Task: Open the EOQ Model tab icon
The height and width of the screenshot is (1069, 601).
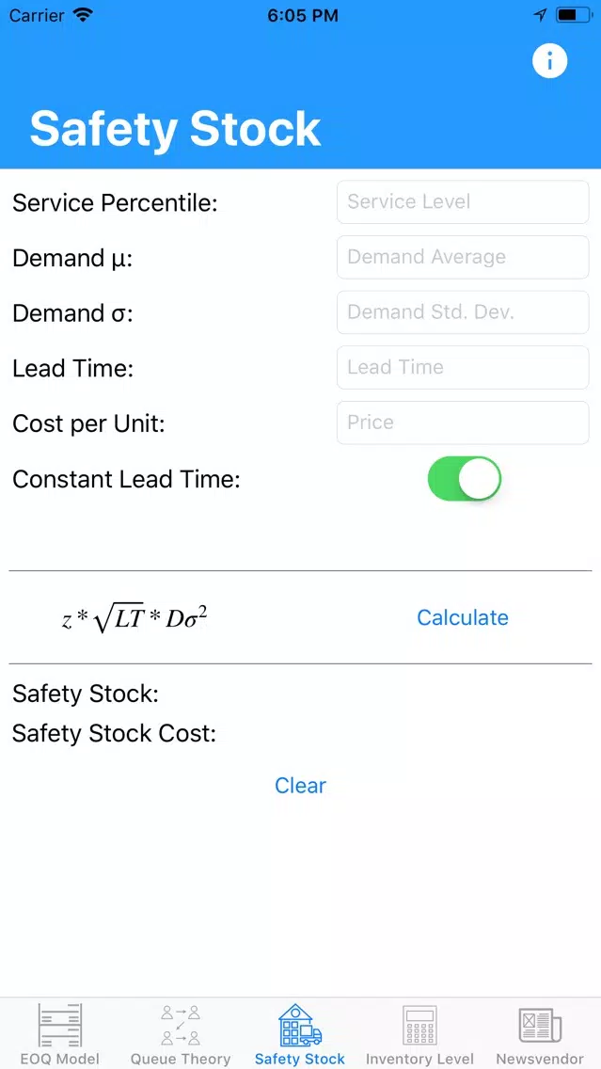Action: click(x=60, y=1024)
